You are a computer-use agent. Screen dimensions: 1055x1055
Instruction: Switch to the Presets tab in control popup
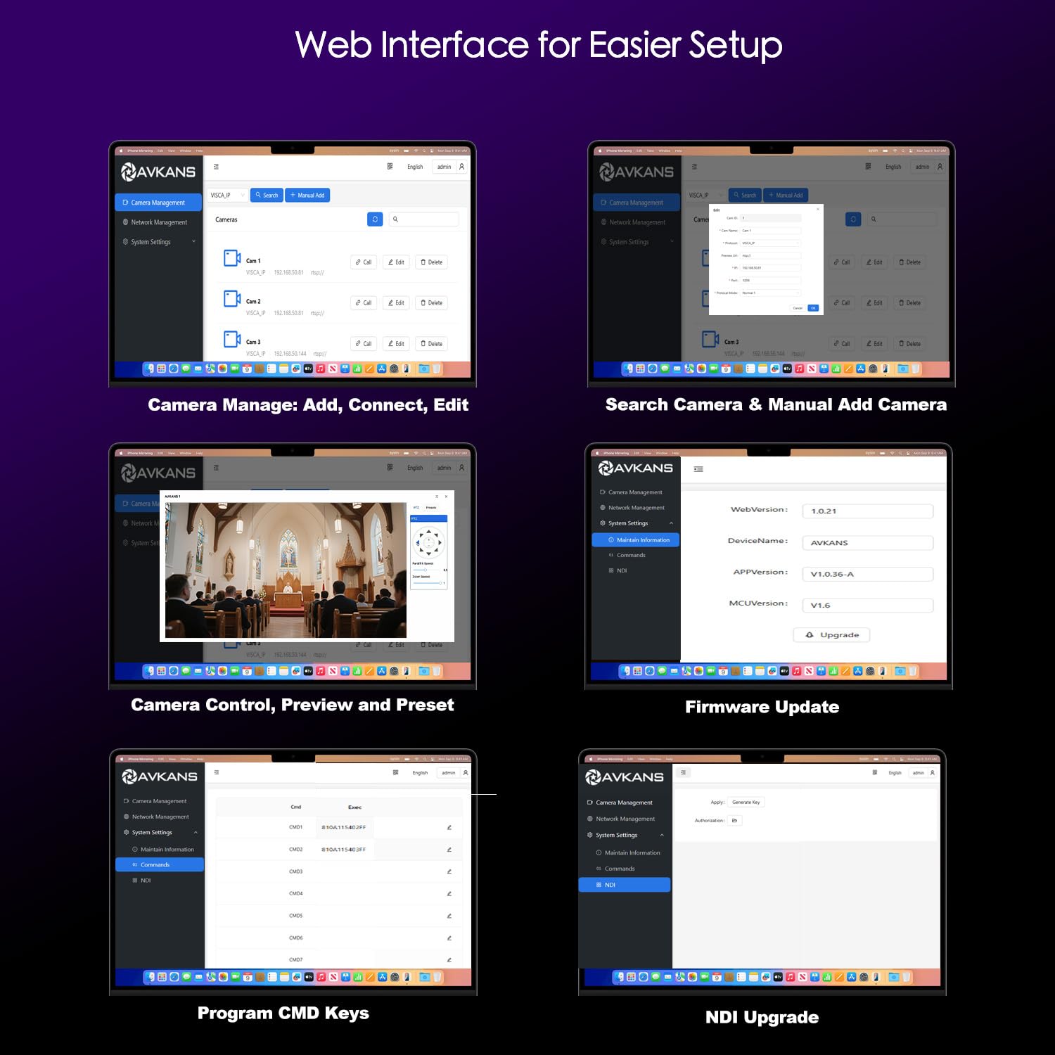click(431, 507)
